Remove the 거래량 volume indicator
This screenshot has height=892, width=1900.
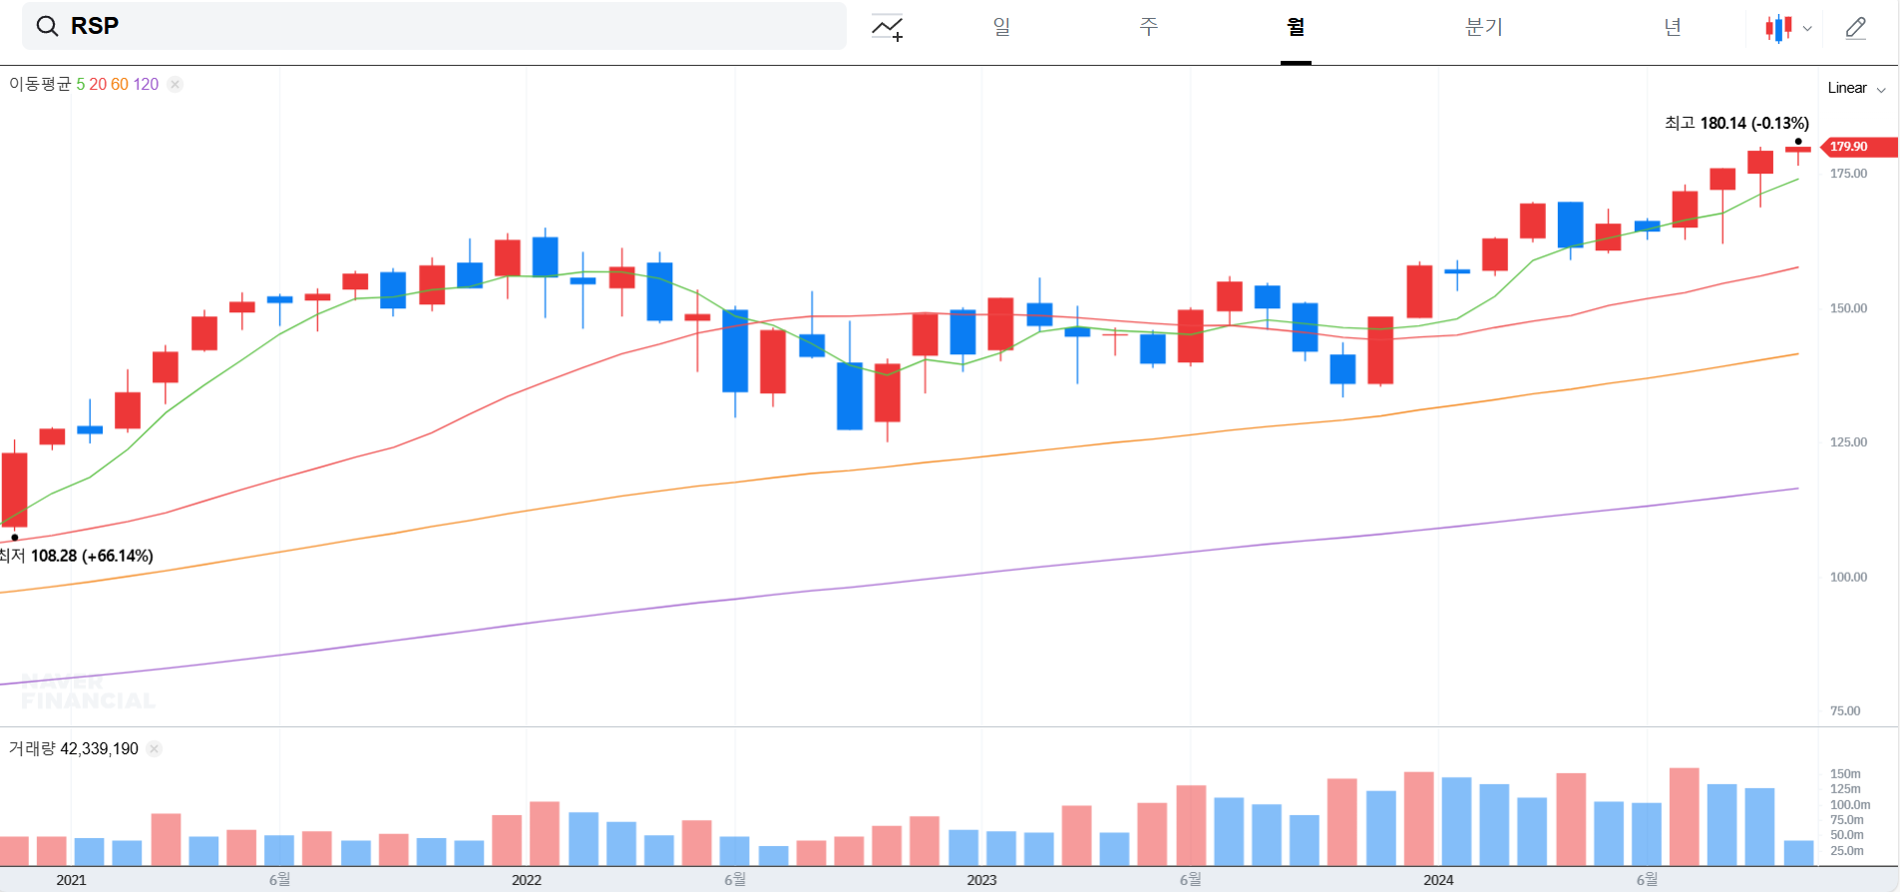[x=154, y=748]
